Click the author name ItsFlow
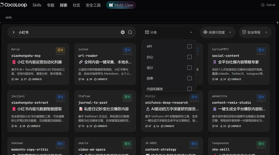This screenshot has height=155, width=279. (x=84, y=96)
